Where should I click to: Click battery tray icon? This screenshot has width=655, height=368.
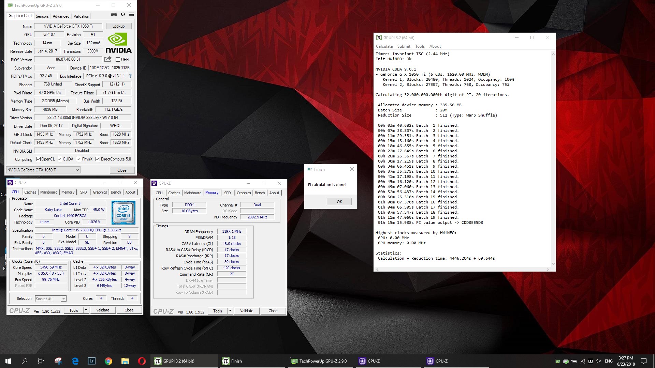tap(574, 361)
